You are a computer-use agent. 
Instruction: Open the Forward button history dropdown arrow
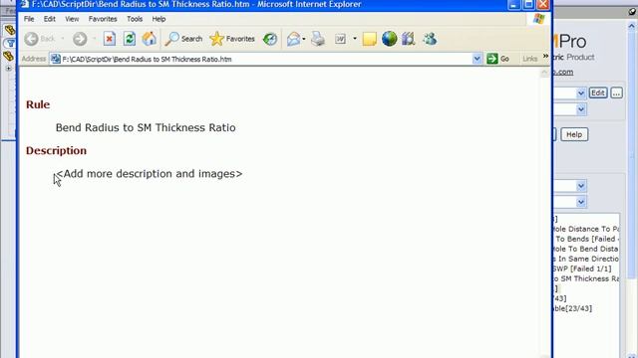pos(94,39)
